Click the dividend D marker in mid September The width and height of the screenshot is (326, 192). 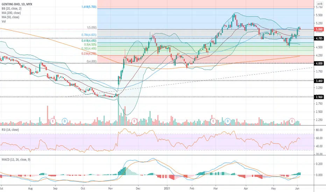click(65, 121)
